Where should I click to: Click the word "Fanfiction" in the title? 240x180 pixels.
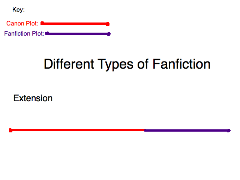pyautogui.click(x=181, y=64)
